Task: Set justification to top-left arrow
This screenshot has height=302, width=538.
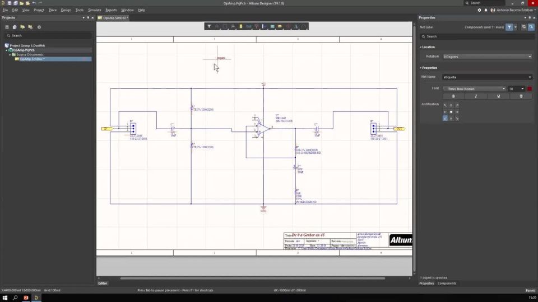Action: pos(445,106)
